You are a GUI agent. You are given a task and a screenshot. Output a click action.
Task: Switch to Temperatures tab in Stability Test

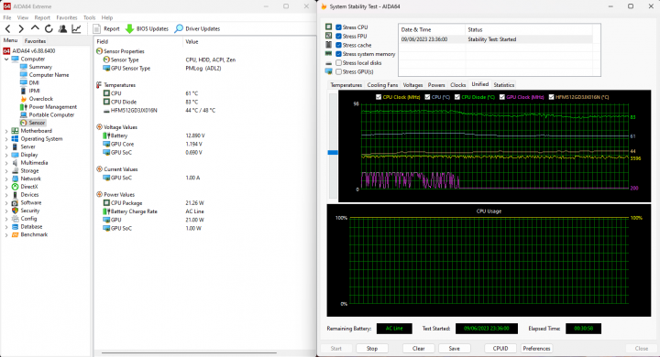[x=346, y=85]
